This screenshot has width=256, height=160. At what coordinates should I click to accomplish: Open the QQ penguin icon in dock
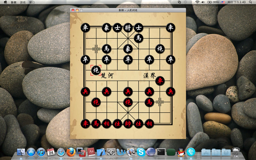pyautogui.click(x=181, y=152)
